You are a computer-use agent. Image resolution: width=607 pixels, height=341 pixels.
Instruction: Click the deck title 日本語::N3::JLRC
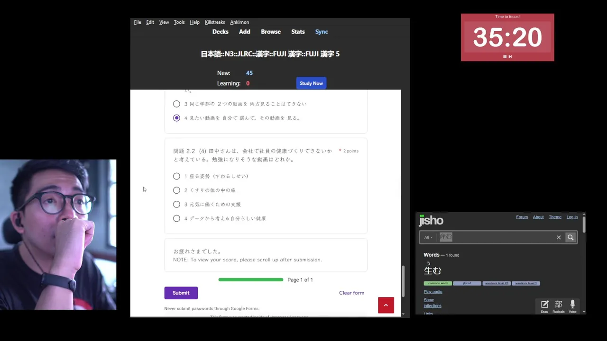270,54
